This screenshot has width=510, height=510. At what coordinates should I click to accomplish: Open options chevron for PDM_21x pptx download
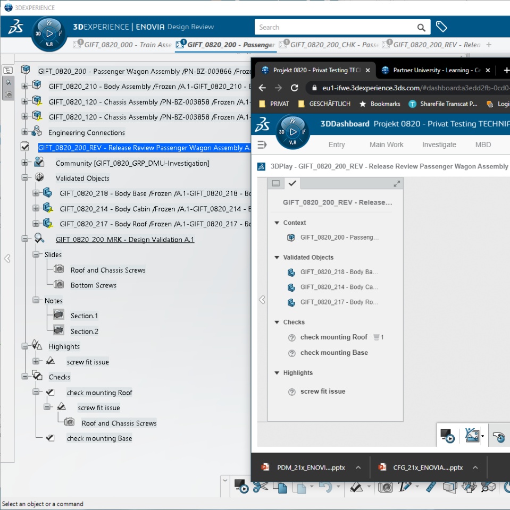click(358, 467)
